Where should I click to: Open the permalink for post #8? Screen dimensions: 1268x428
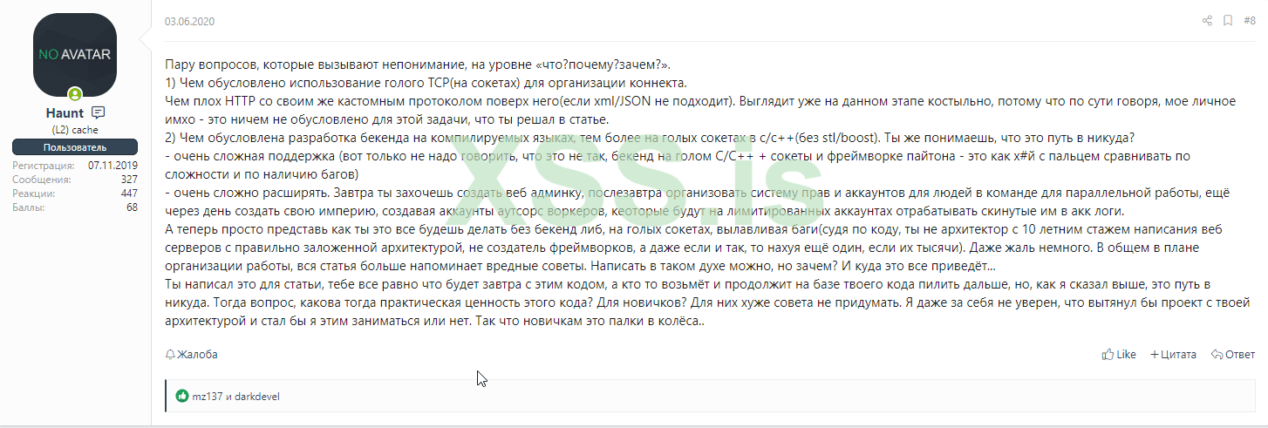(1249, 21)
